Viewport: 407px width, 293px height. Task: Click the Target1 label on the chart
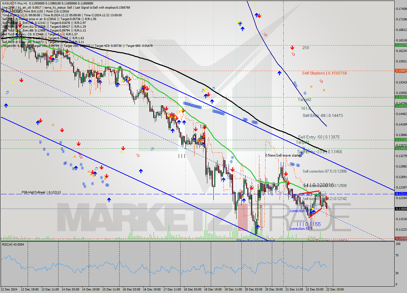coord(303,142)
